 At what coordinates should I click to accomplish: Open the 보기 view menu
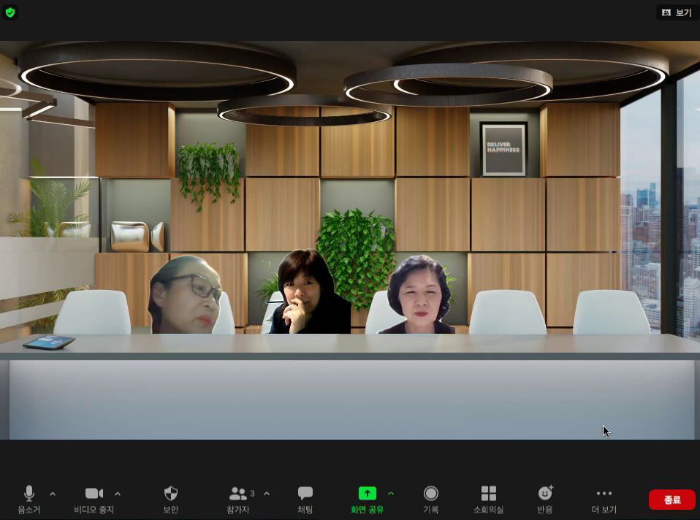point(677,12)
